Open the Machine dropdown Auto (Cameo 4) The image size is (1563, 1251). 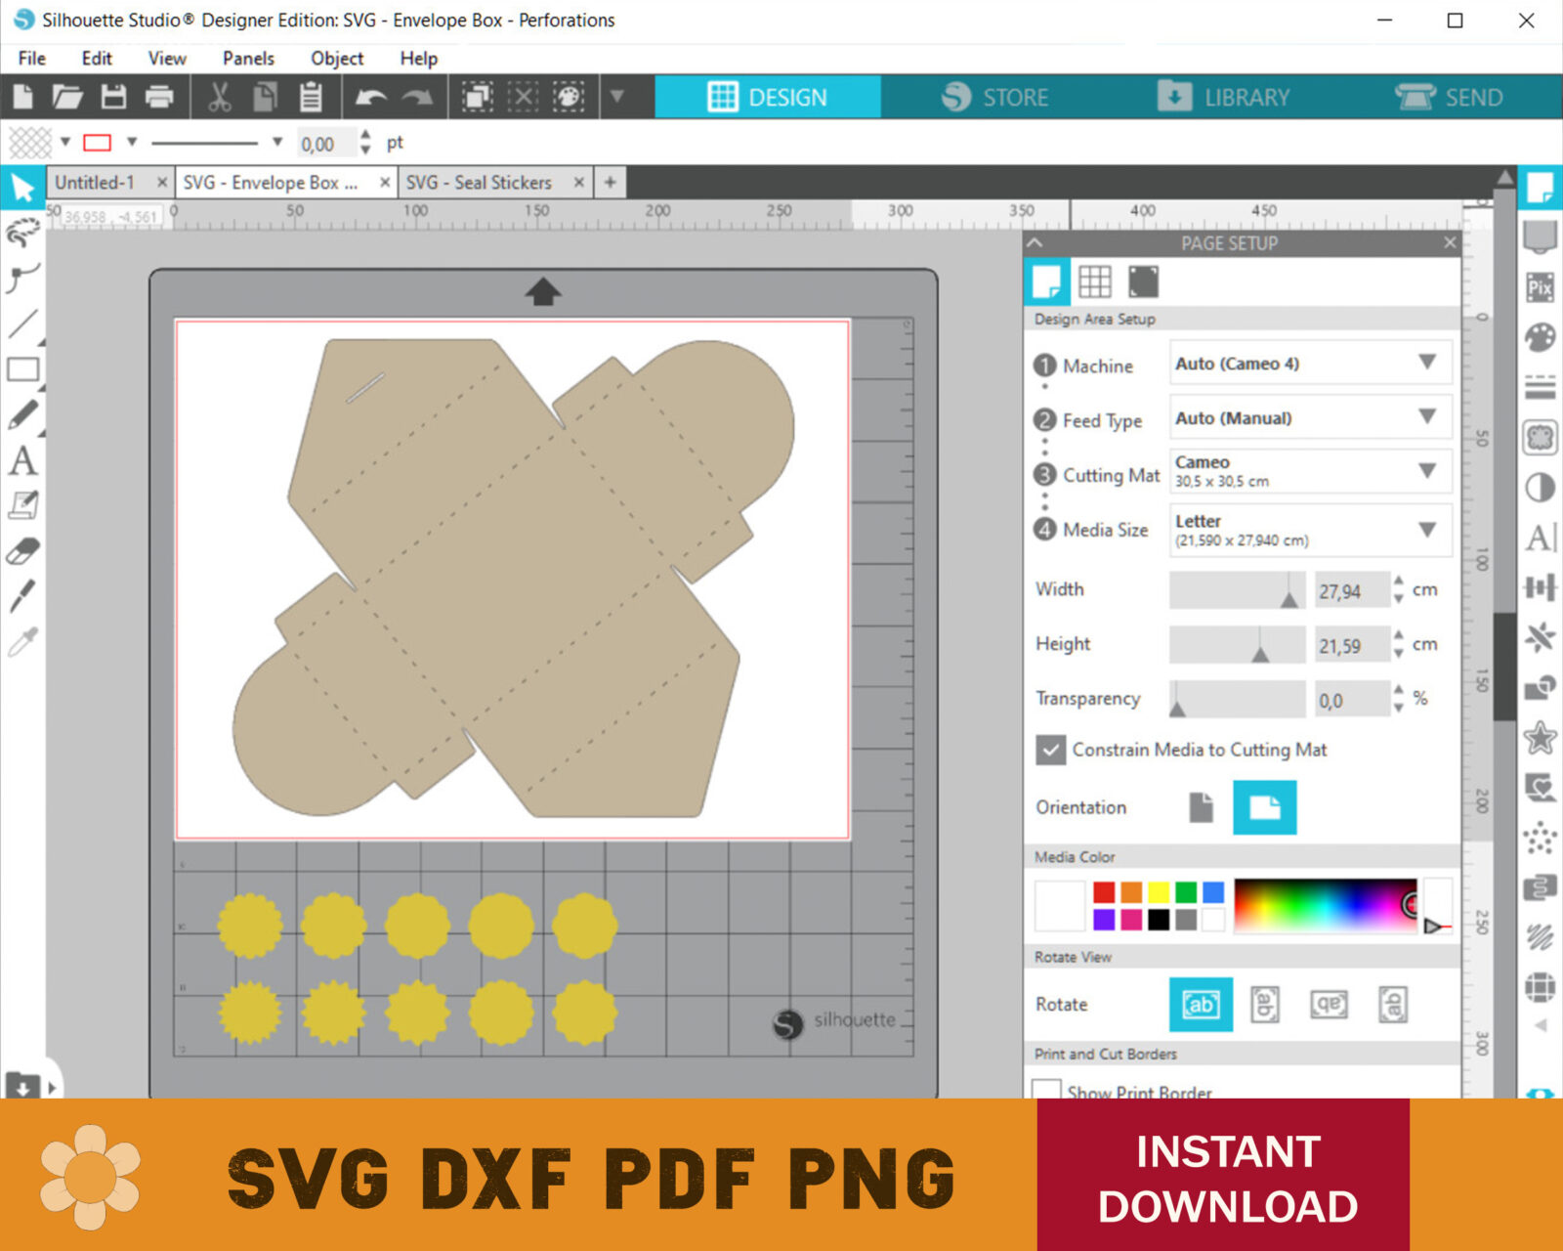(x=1310, y=363)
